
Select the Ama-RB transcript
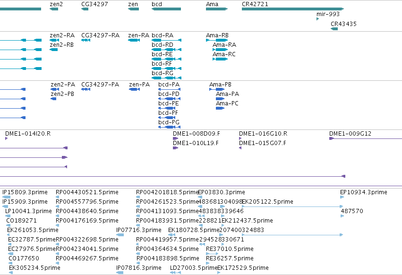217,40
